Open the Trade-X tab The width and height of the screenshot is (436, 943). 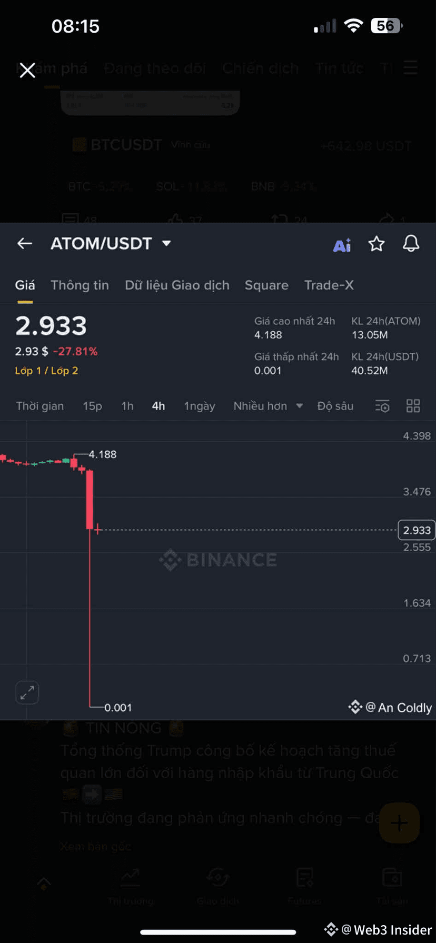329,285
